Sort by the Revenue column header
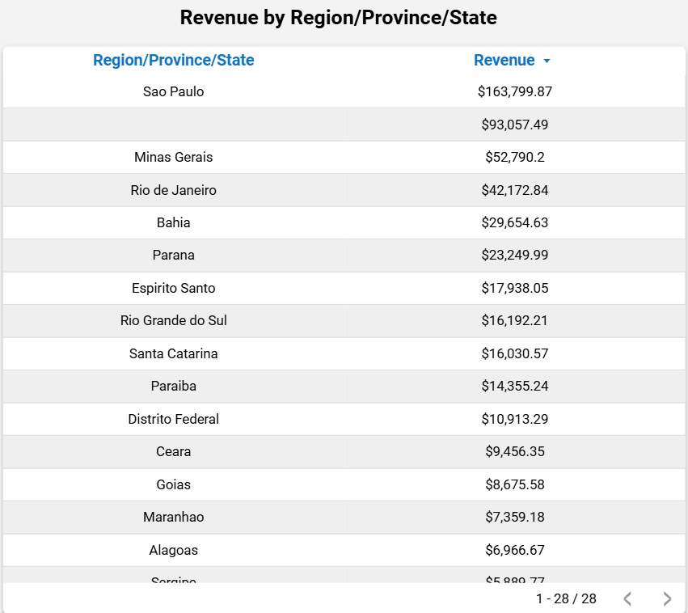The image size is (688, 613). pyautogui.click(x=504, y=61)
